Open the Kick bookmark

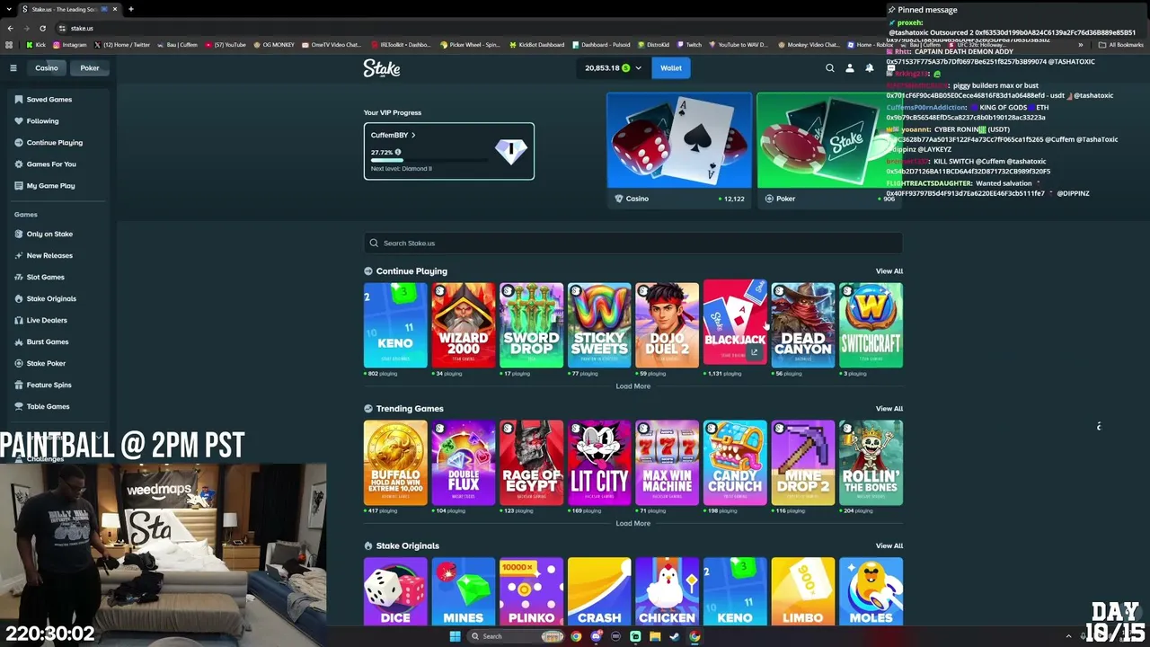pyautogui.click(x=36, y=45)
